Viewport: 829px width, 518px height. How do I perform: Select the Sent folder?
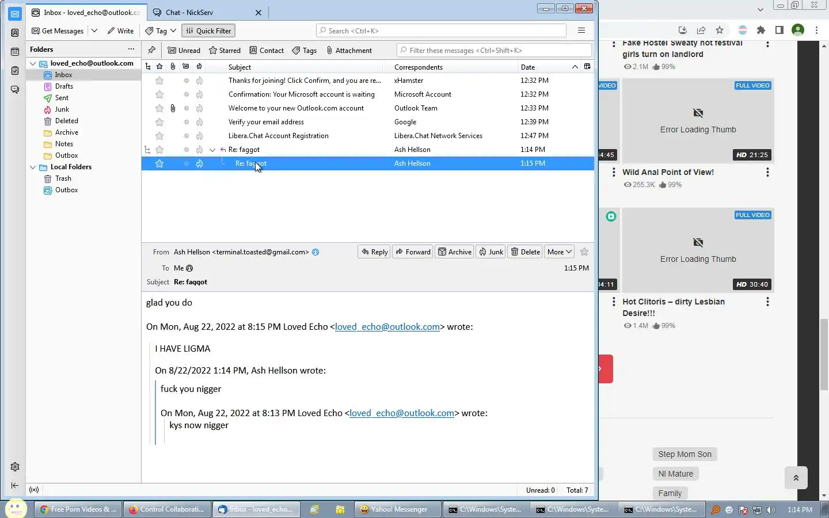pos(62,98)
